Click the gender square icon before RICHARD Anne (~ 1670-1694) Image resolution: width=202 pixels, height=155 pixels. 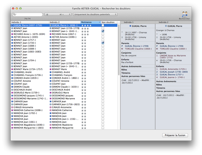coord(12,34)
